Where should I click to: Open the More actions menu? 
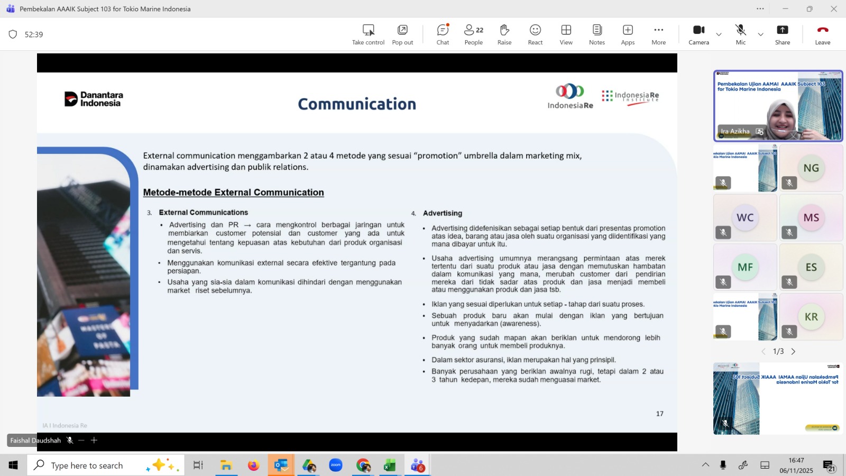point(658,34)
